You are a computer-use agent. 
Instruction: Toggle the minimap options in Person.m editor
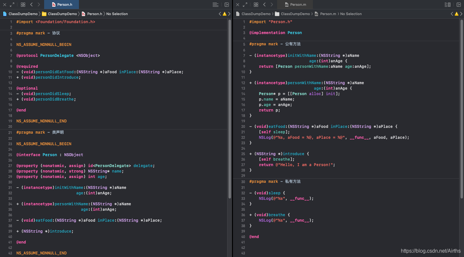pyautogui.click(x=448, y=4)
